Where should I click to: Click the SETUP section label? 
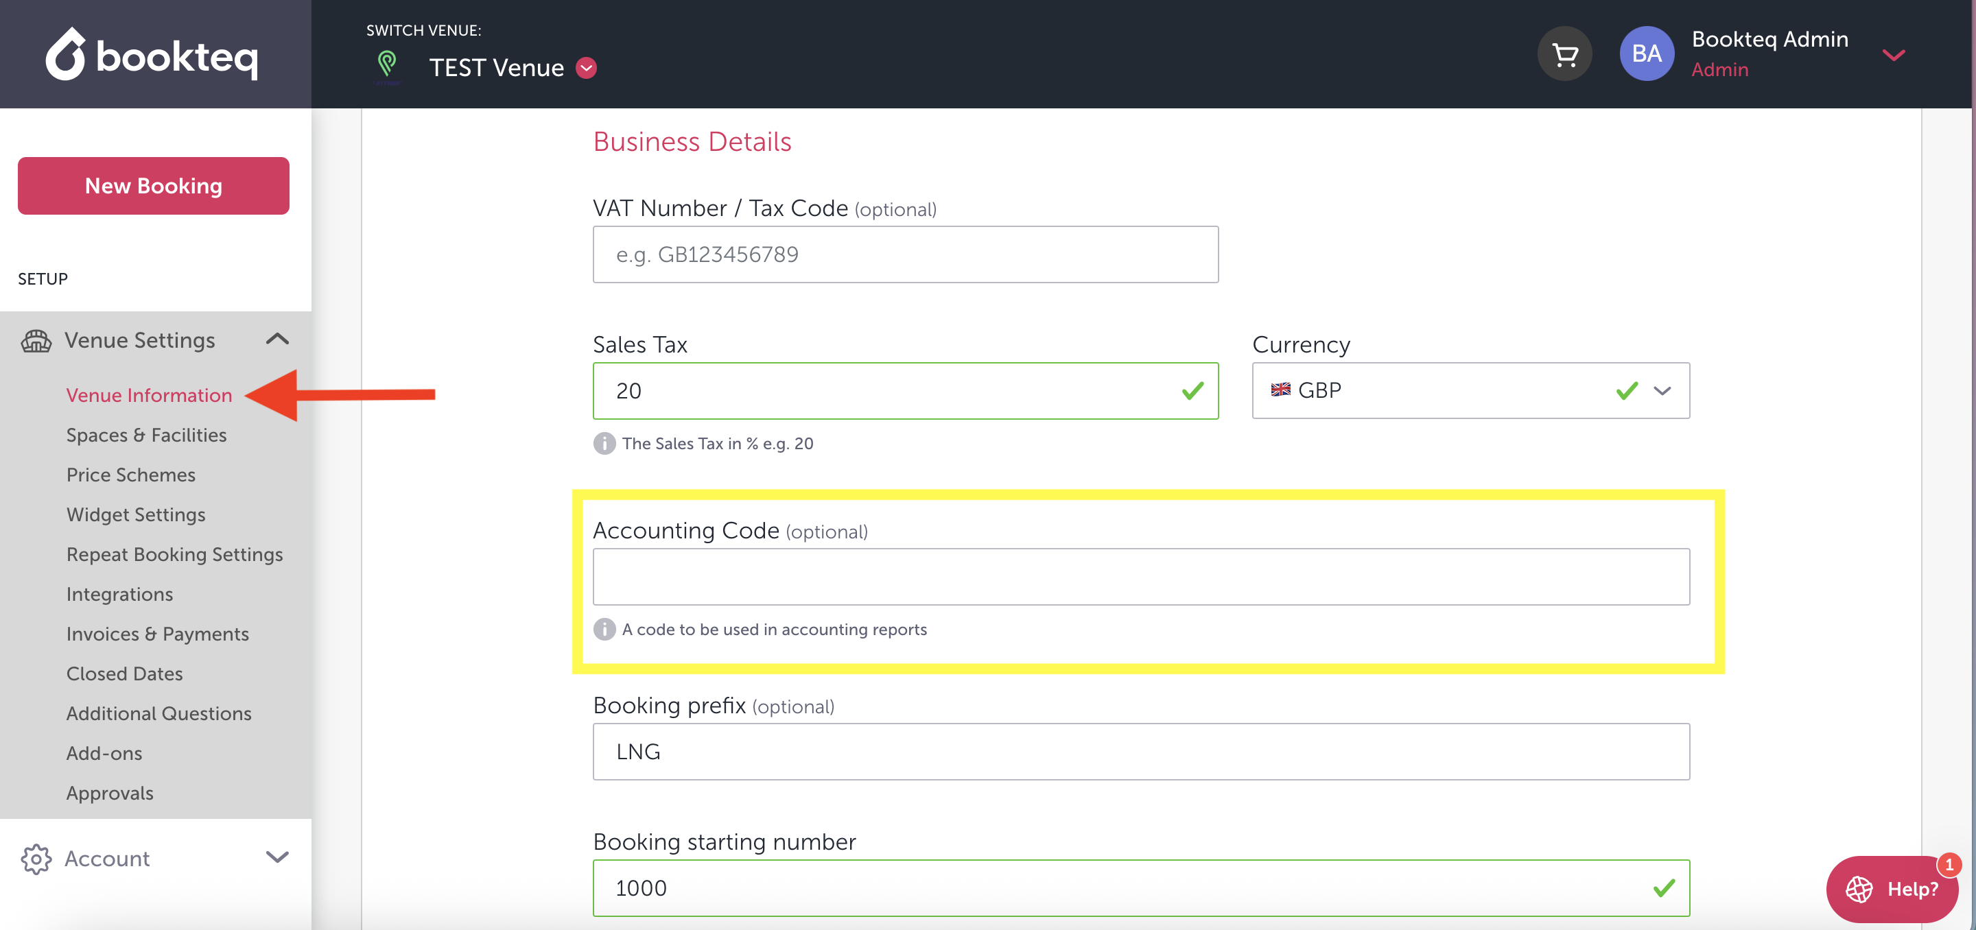tap(43, 279)
